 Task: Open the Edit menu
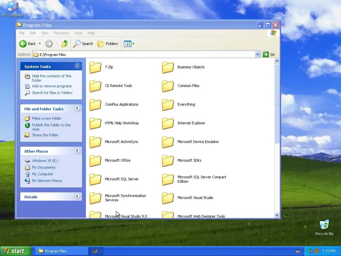click(x=33, y=33)
